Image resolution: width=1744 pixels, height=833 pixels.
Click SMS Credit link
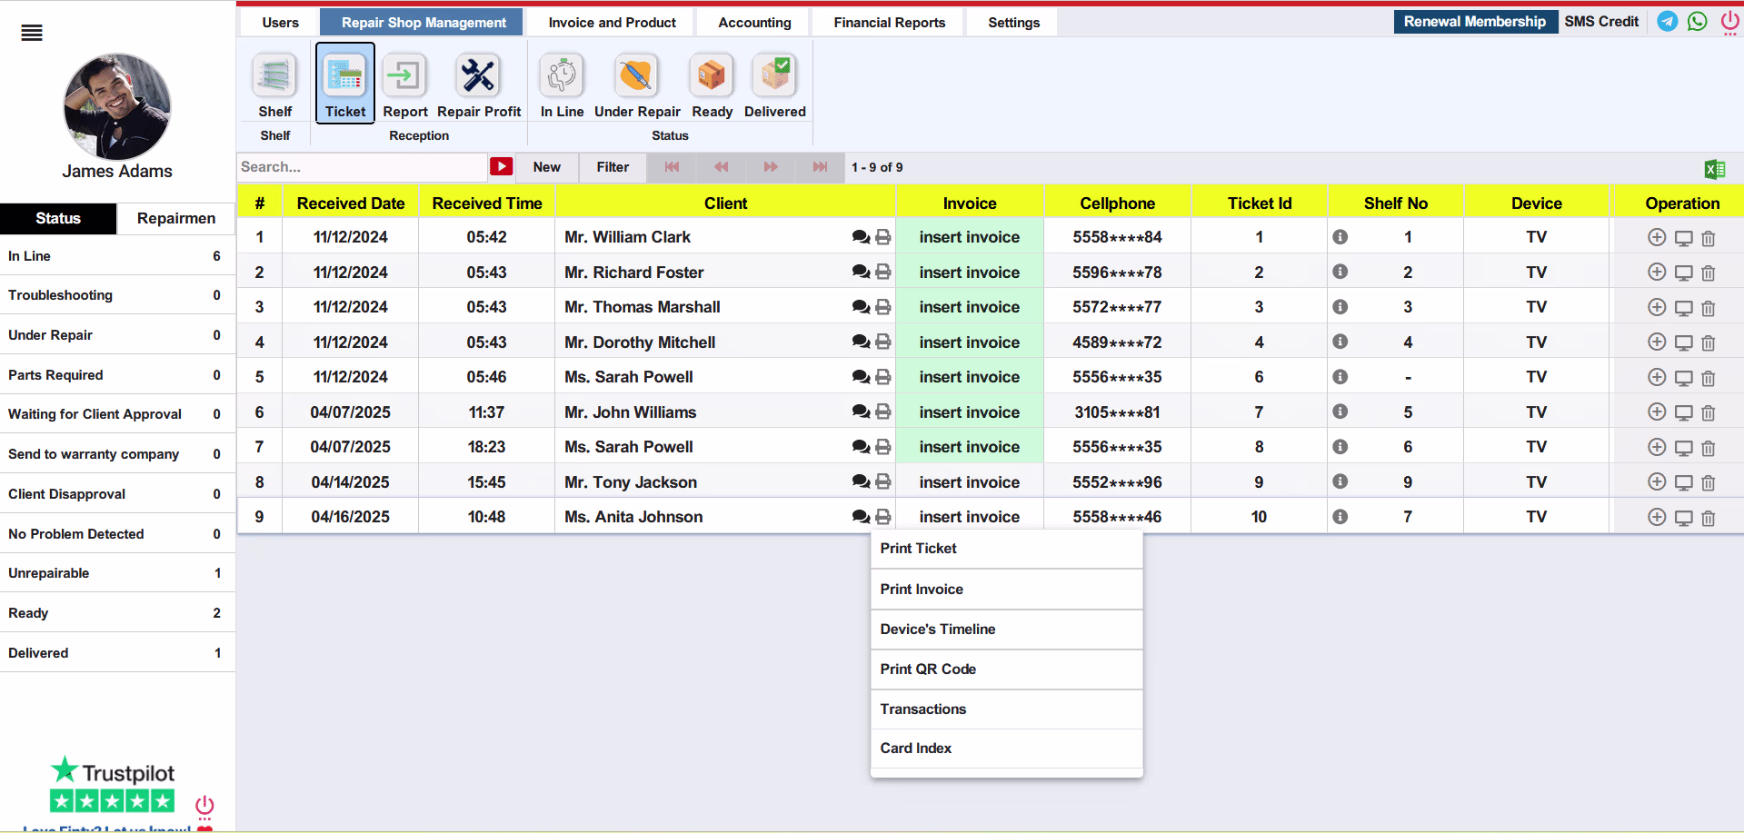pos(1601,22)
